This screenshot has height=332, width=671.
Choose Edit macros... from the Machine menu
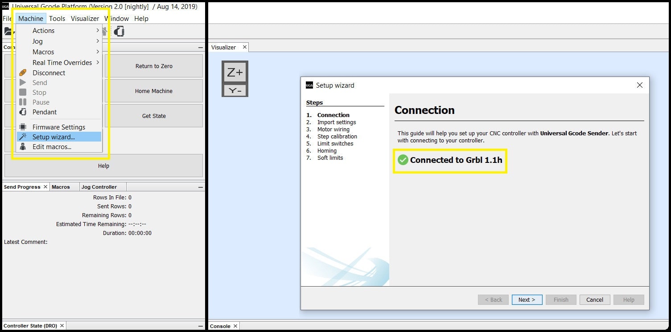click(59, 147)
